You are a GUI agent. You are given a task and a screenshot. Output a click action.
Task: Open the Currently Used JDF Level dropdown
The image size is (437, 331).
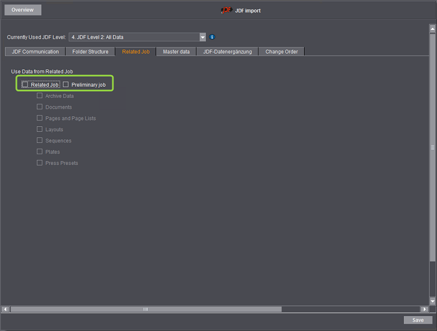pos(202,38)
